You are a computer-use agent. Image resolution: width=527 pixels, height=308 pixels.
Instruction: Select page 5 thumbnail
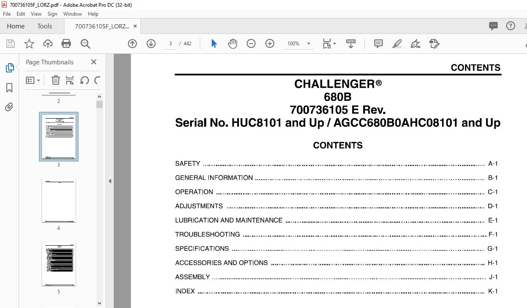tap(59, 264)
